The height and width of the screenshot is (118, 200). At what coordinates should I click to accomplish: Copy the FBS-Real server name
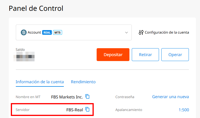(x=87, y=109)
